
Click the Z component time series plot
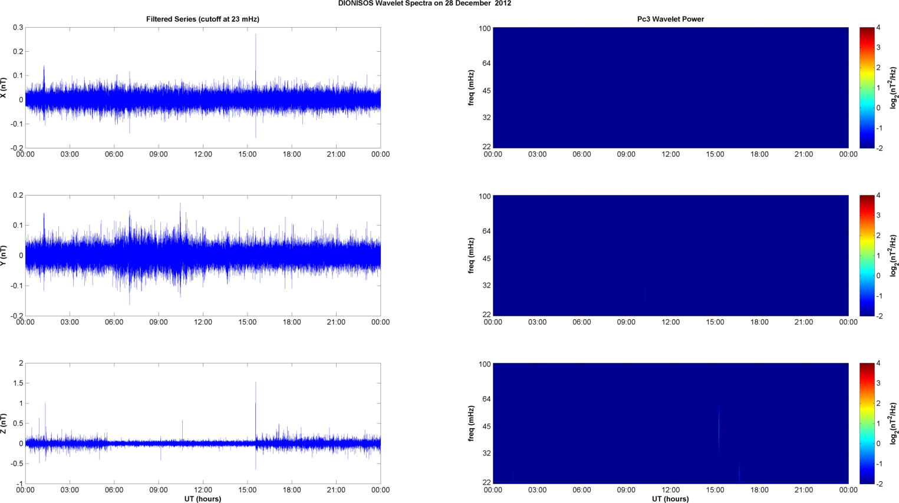(x=203, y=423)
